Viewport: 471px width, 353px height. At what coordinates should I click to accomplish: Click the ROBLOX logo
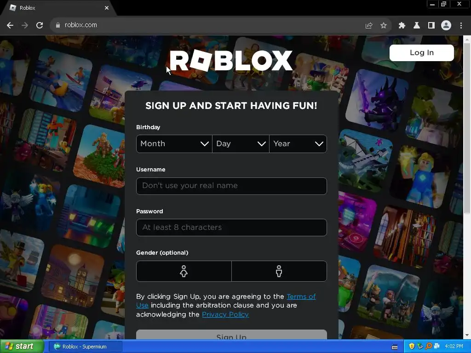point(231,61)
